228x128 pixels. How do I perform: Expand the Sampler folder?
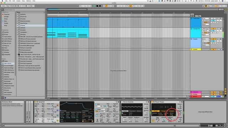[x=17, y=28]
